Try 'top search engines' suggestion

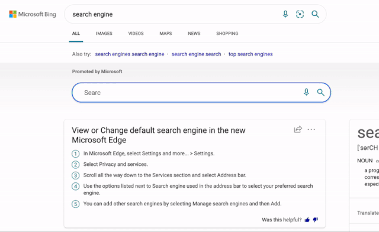(x=250, y=54)
